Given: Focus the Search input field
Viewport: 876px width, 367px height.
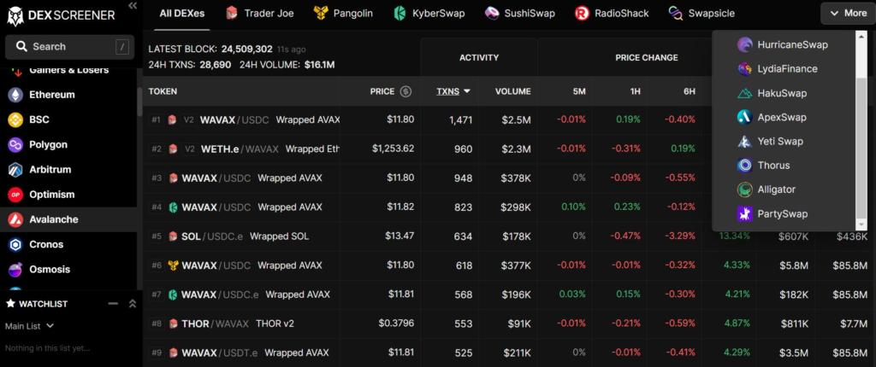Looking at the screenshot, I should click(x=68, y=47).
